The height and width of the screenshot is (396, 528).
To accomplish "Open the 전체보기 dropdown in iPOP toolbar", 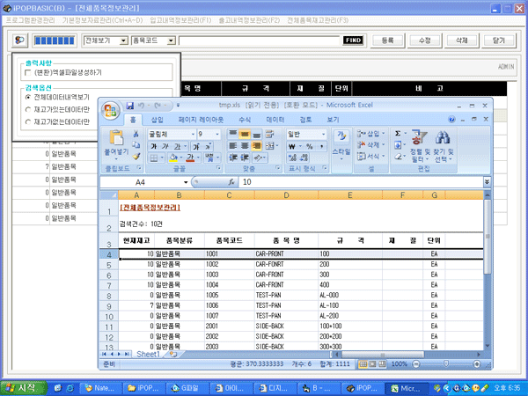I will 124,40.
